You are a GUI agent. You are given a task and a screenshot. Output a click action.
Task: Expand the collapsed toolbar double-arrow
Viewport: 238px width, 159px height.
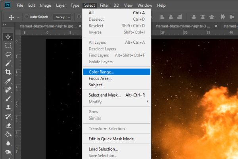(4, 25)
